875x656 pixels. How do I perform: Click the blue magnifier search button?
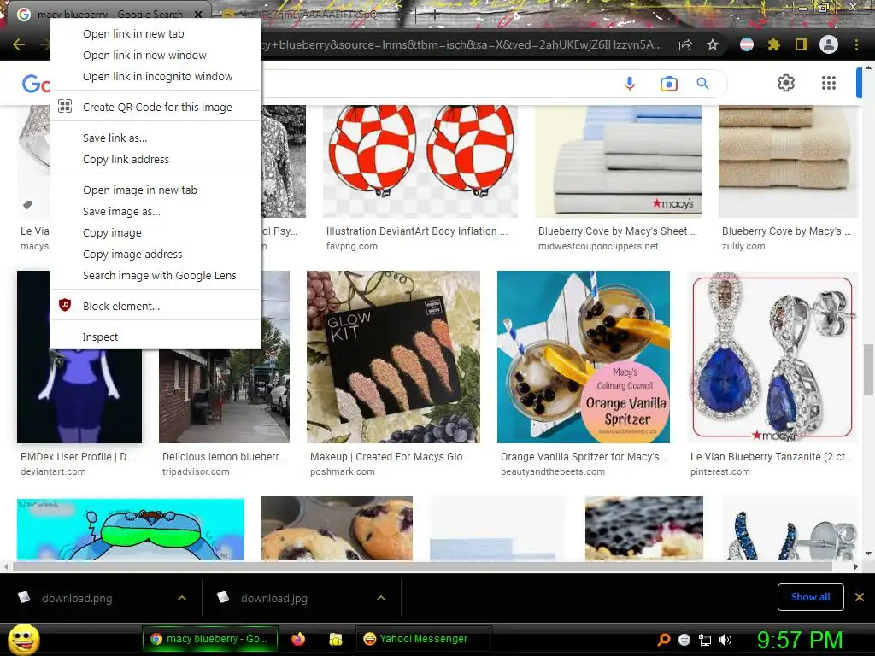702,84
